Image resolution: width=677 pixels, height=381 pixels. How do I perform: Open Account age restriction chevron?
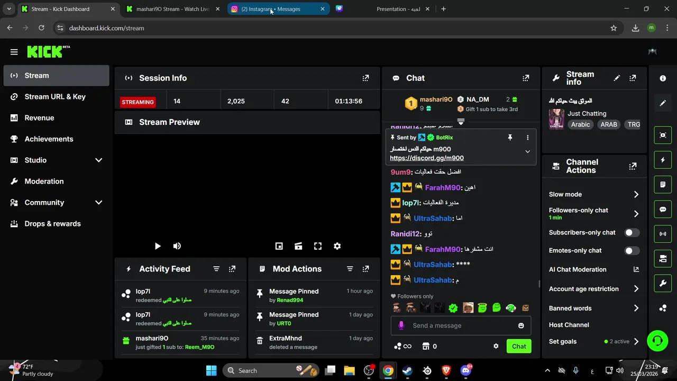(x=636, y=289)
